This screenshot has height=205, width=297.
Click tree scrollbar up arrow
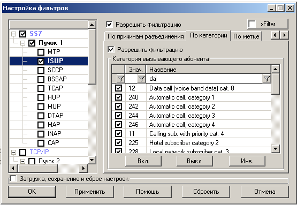[92, 25]
